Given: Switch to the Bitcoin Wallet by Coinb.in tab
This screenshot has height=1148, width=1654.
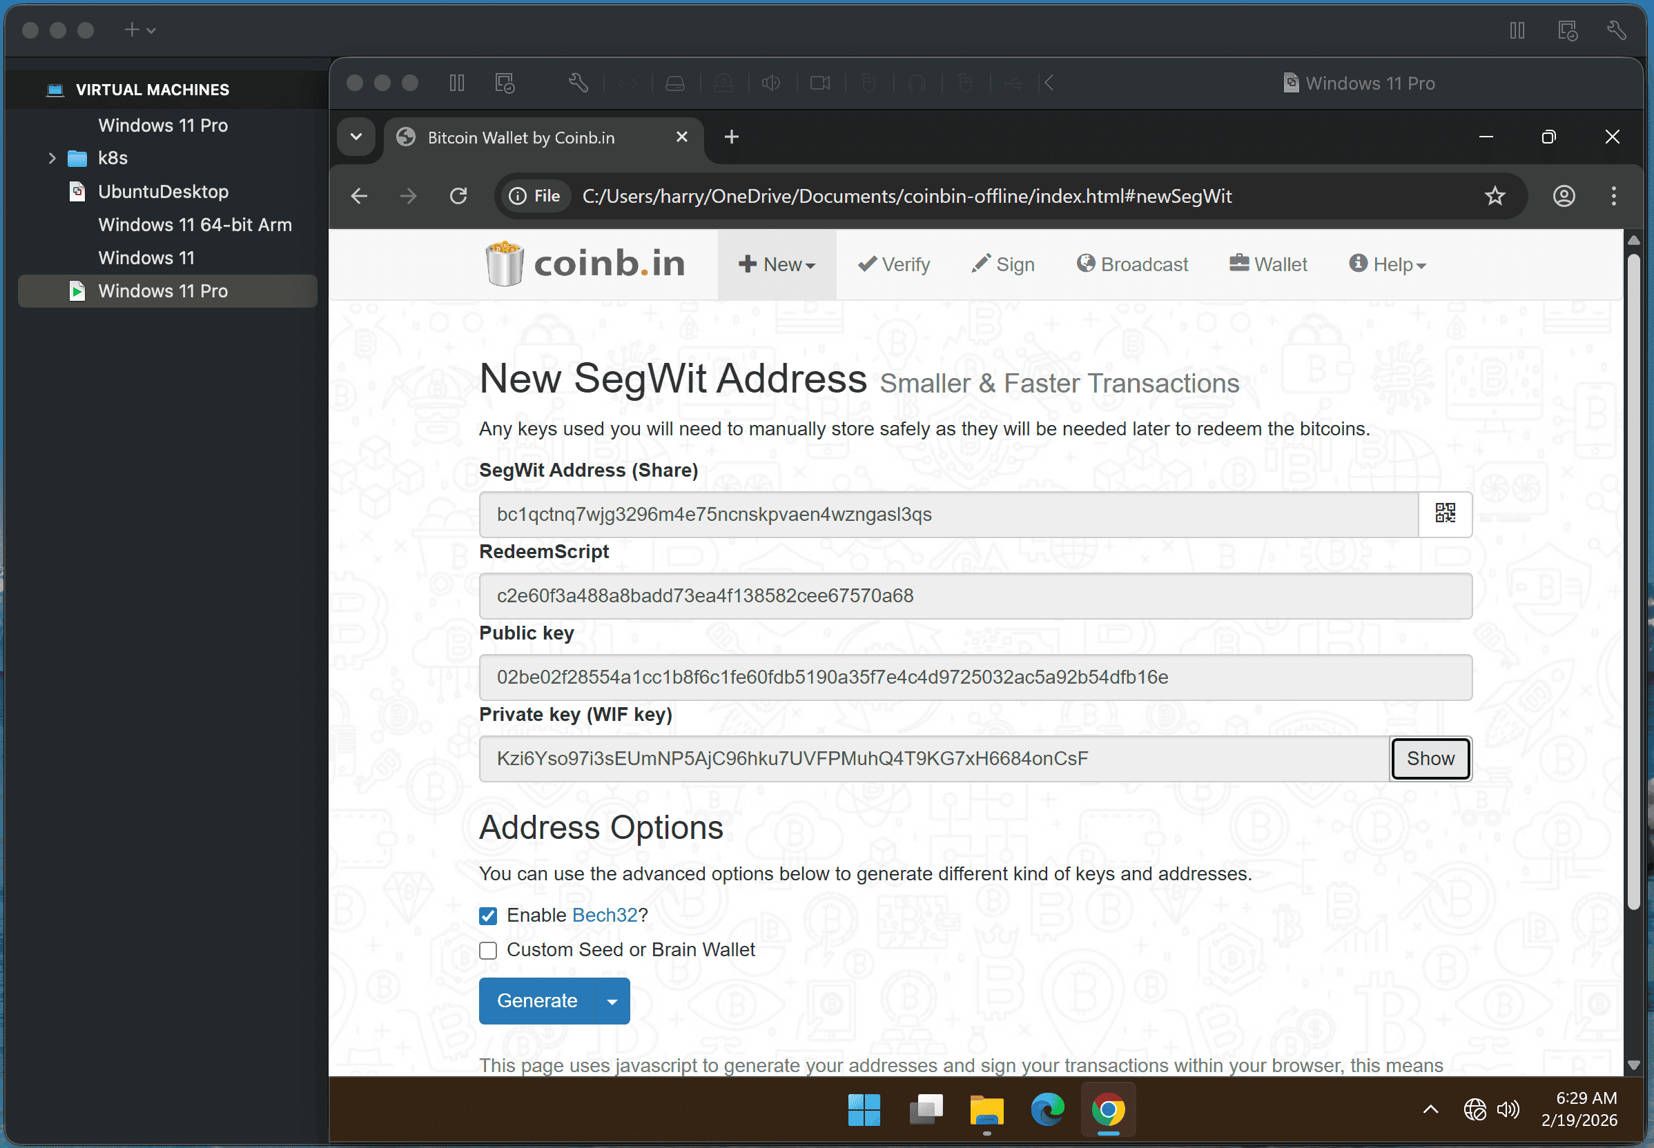Looking at the screenshot, I should pos(521,137).
